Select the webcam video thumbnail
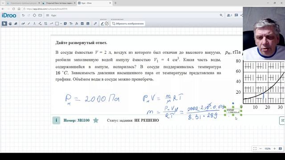Image resolution: width=285 pixels, height=160 pixels. pos(264,33)
